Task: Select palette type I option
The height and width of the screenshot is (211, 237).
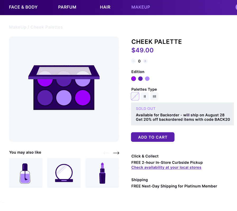Action: click(135, 96)
